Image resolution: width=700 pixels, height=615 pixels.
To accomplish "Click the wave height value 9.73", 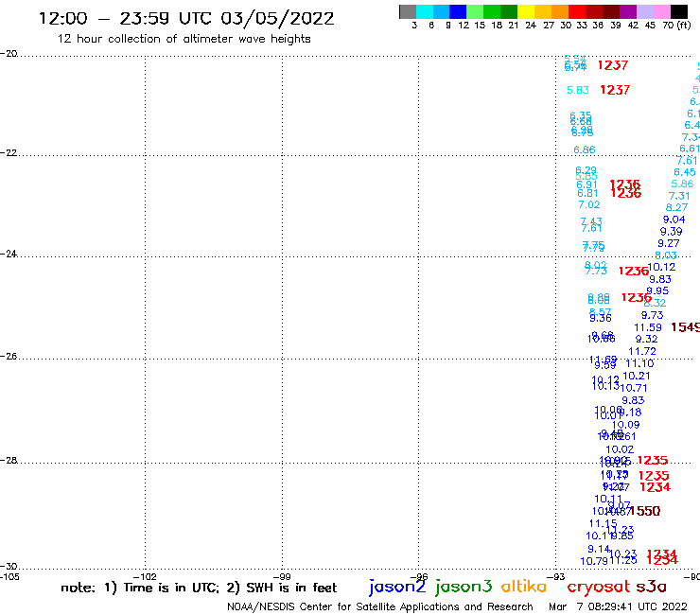I will pos(653,315).
